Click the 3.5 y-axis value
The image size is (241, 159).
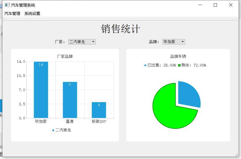coord(22,104)
